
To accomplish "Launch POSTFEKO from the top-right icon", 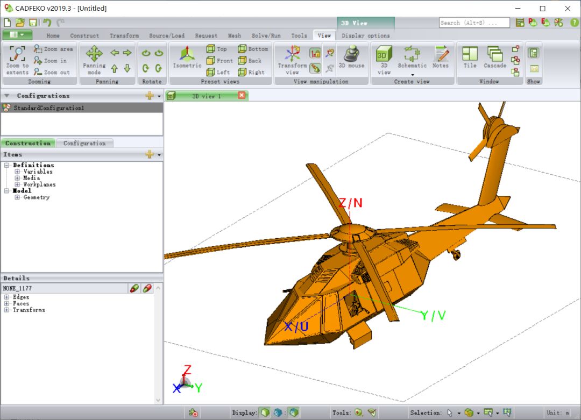I will pyautogui.click(x=533, y=23).
